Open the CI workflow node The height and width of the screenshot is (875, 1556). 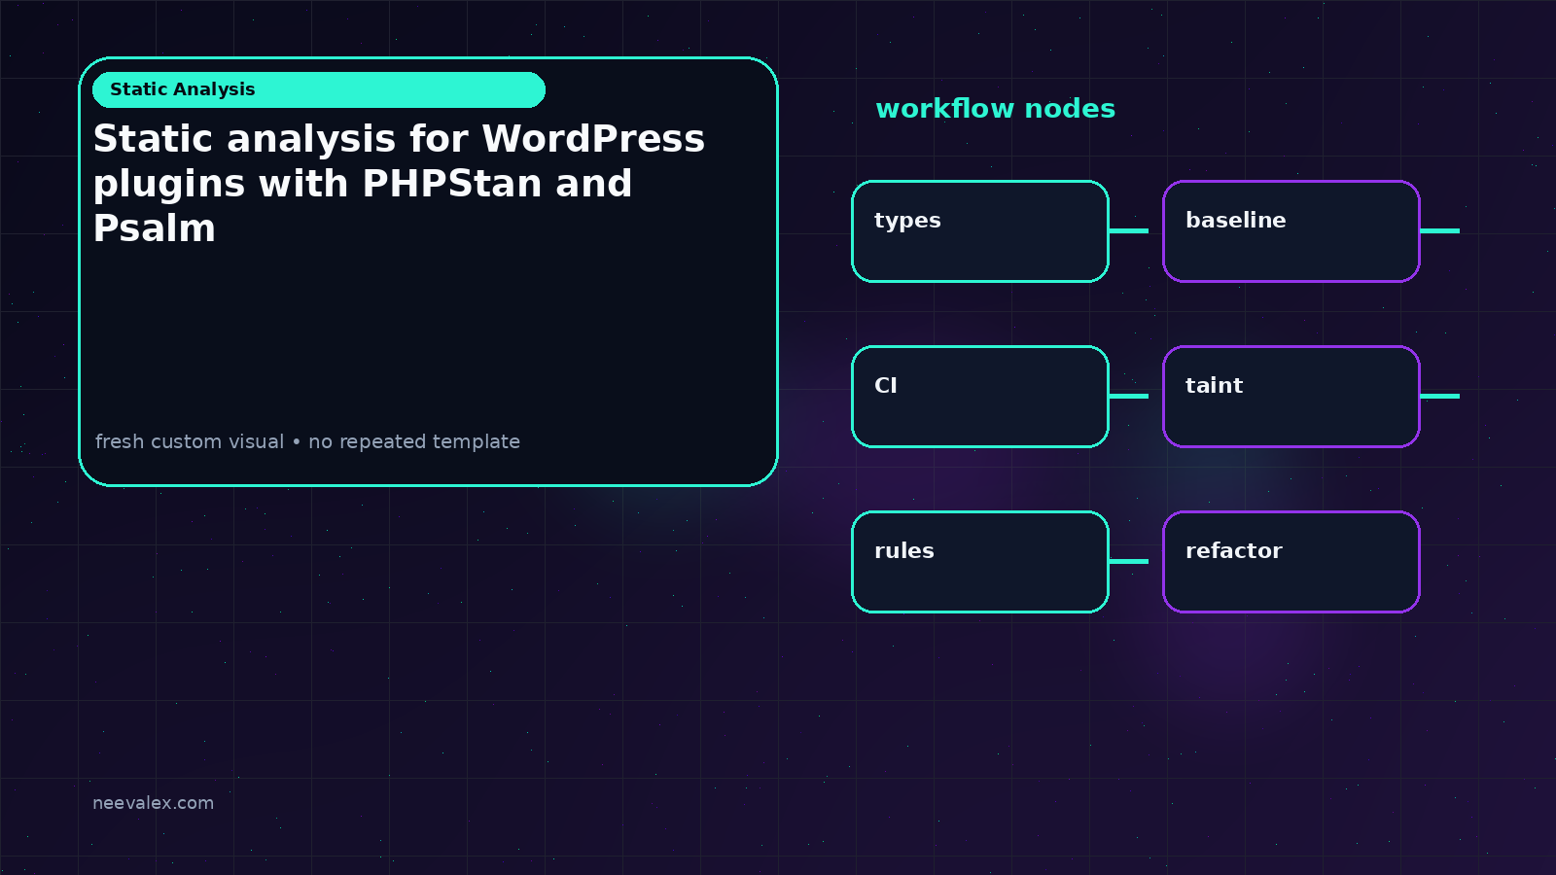(980, 397)
